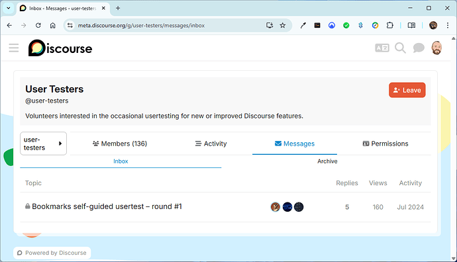The width and height of the screenshot is (457, 262).
Task: Click the green checkmark extension icon
Action: point(346,25)
